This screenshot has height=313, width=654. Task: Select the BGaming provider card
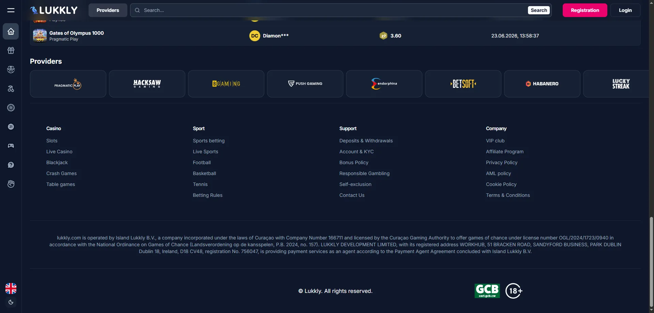pos(226,84)
